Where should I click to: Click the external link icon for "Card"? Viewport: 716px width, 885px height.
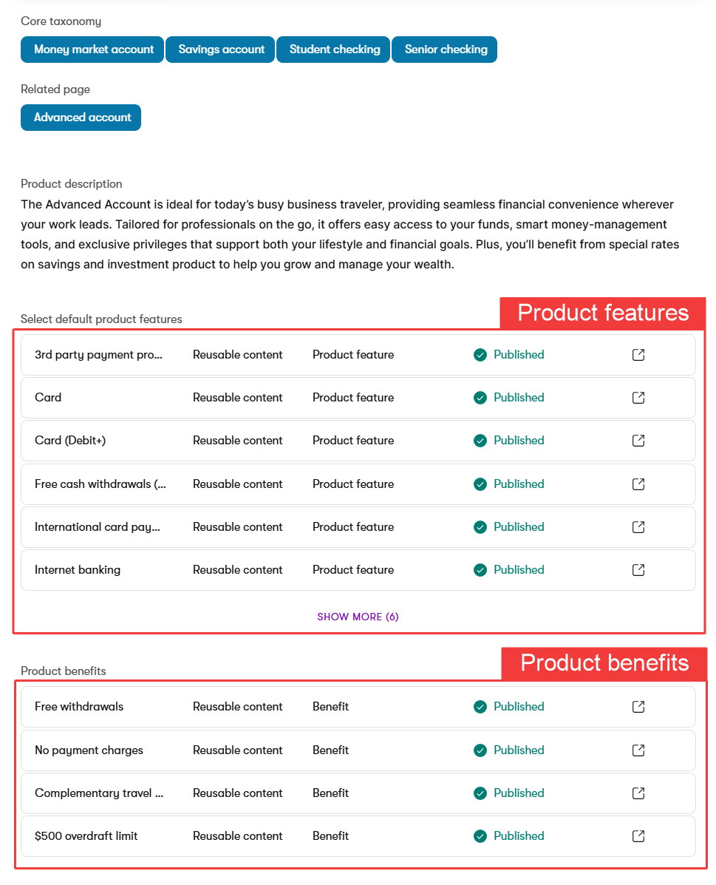pyautogui.click(x=637, y=397)
